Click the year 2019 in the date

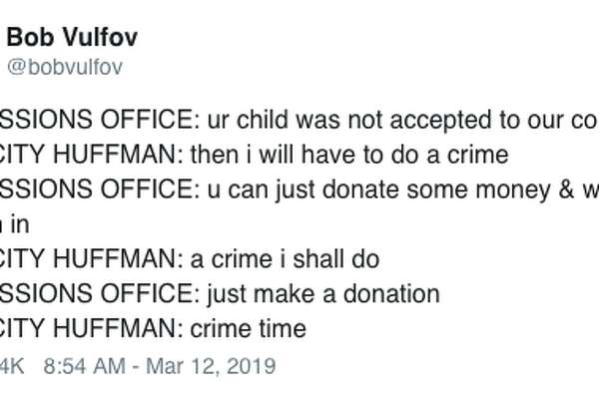251,366
